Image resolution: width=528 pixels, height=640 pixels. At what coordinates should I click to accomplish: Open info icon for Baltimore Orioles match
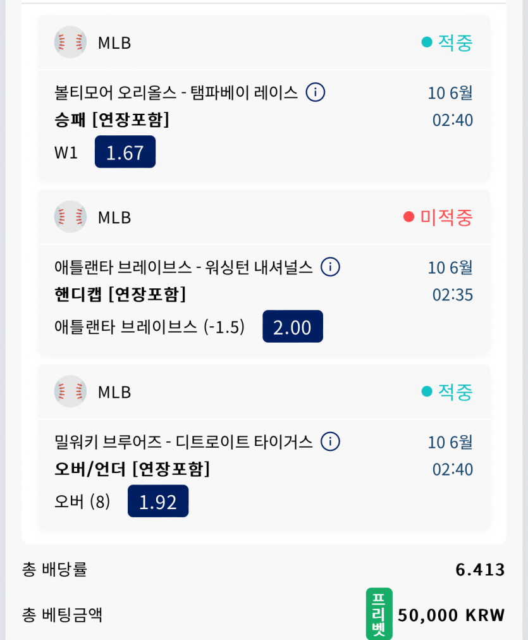316,92
